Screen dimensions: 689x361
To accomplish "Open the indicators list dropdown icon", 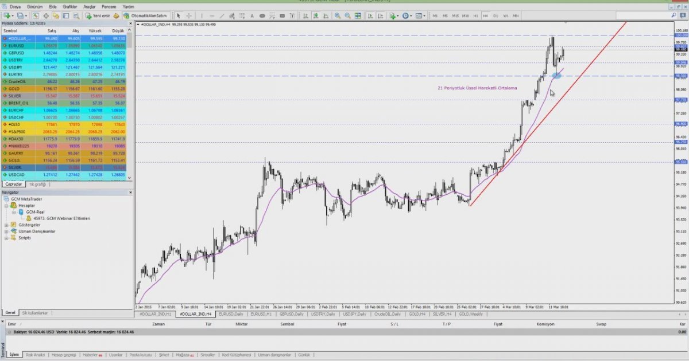I will point(394,16).
